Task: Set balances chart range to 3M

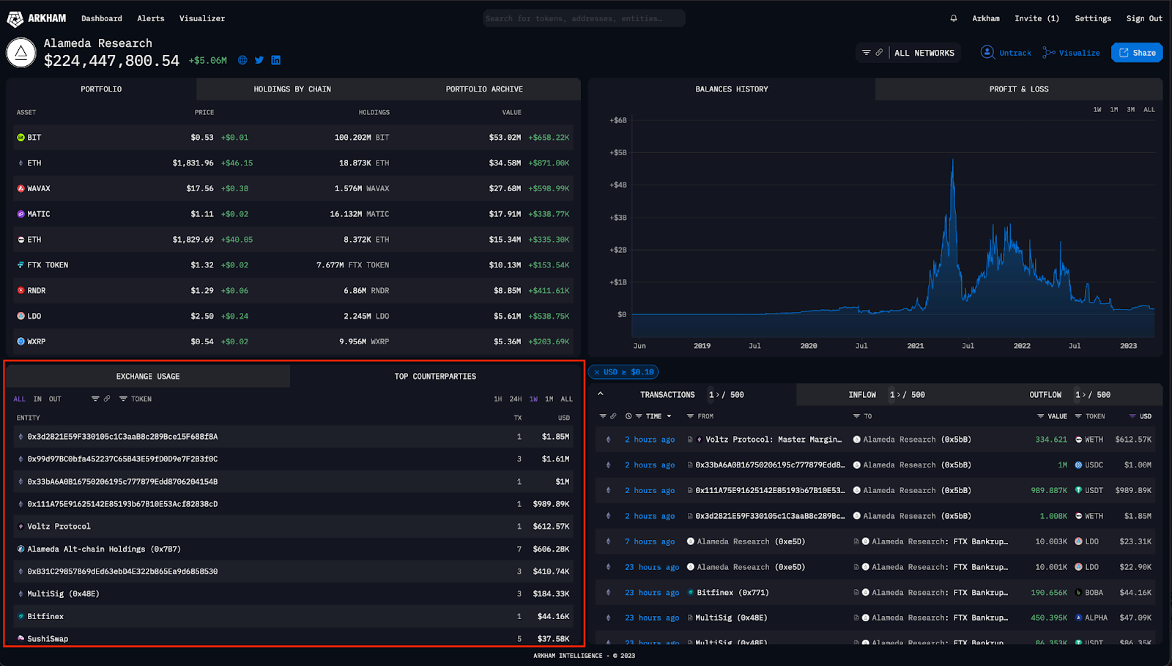Action: click(x=1131, y=110)
